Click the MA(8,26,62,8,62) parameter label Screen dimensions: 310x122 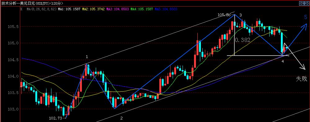[42, 9]
